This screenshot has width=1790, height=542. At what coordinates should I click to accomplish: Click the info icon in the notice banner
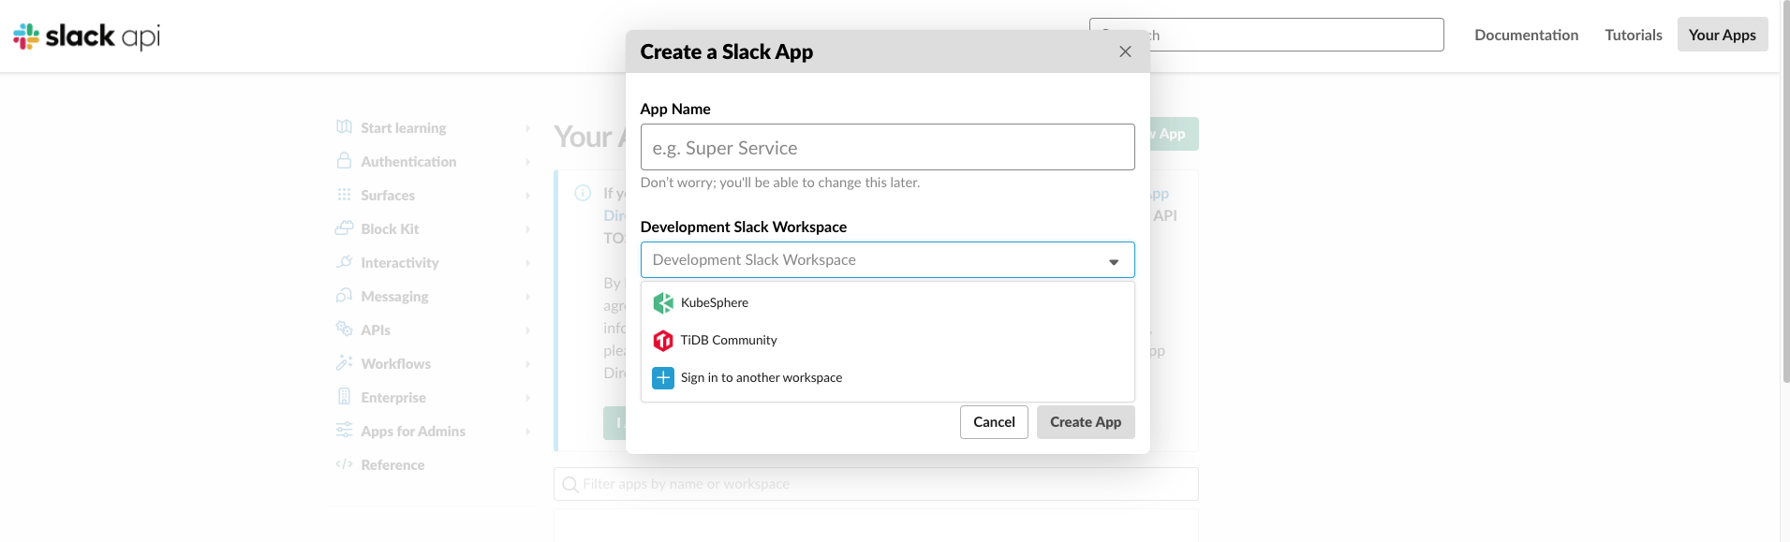click(583, 193)
